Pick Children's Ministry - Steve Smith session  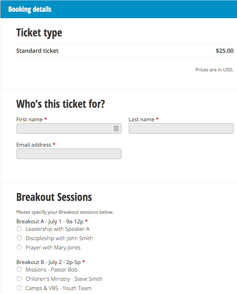point(19,279)
